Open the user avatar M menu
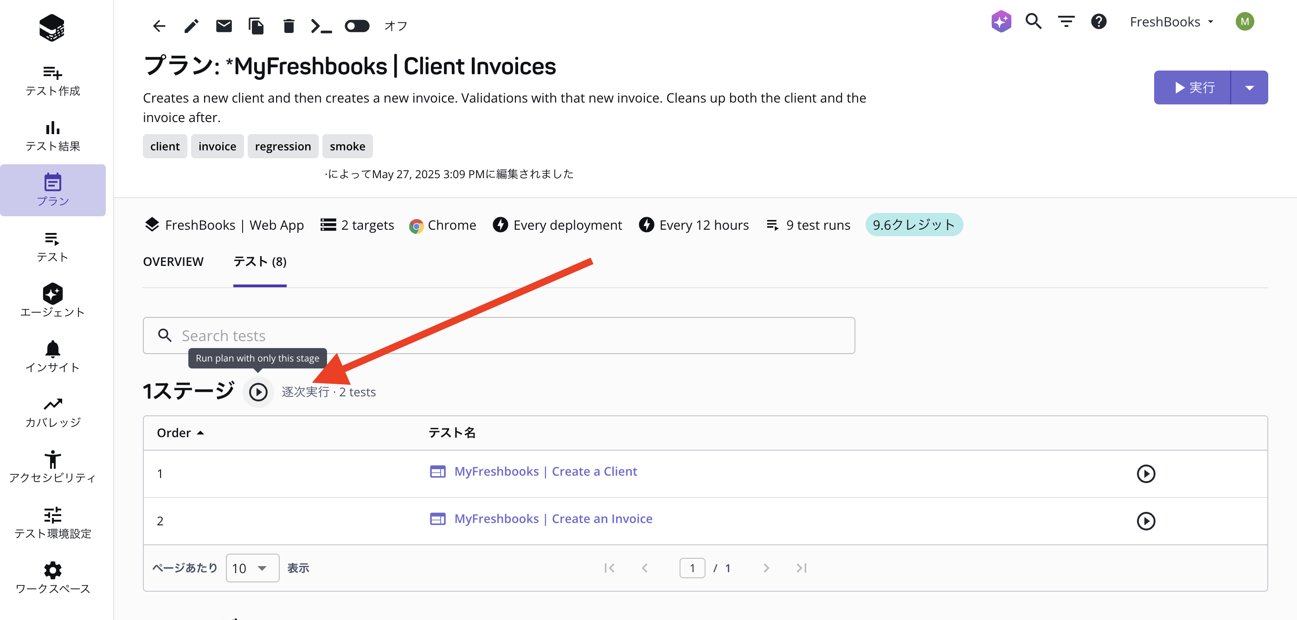This screenshot has width=1297, height=620. (1245, 21)
